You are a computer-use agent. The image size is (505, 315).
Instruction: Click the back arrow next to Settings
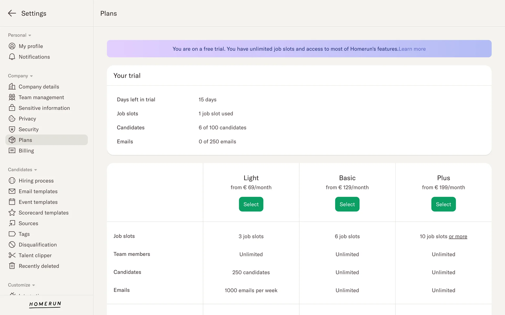12,13
